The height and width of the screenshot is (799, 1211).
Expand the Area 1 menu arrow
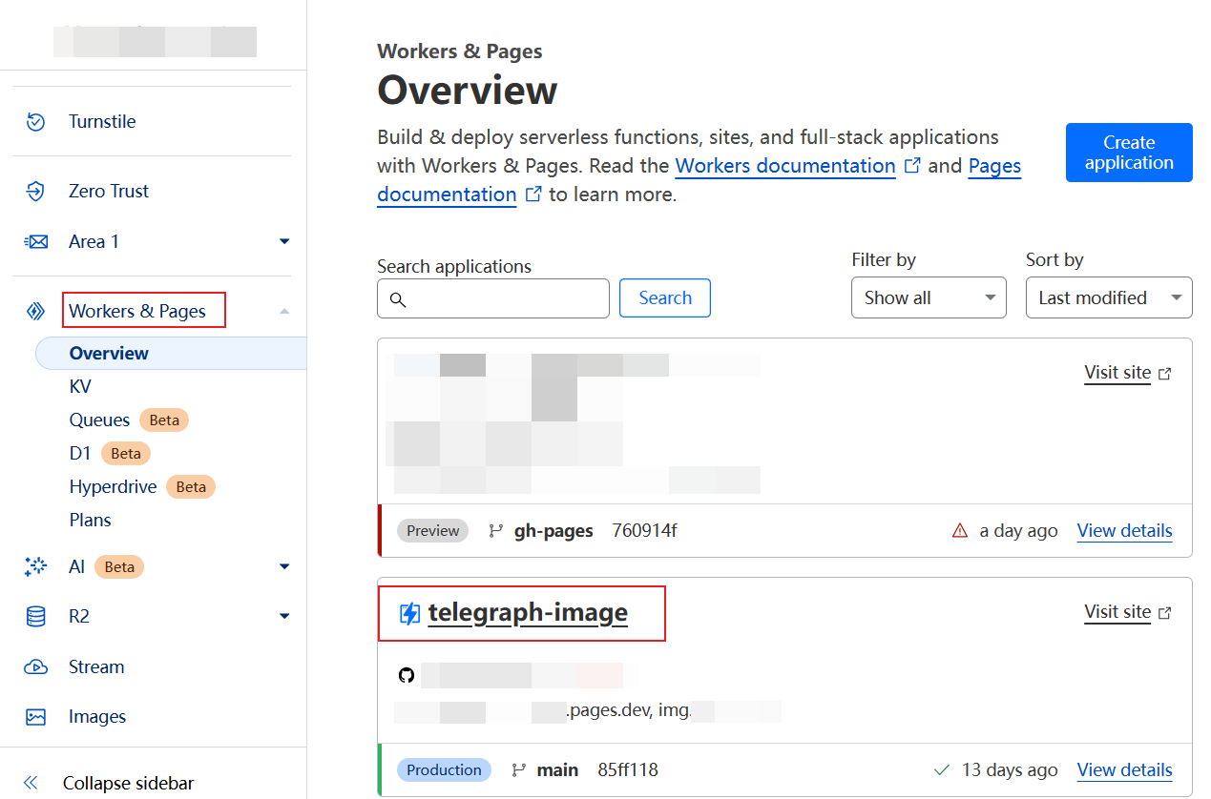click(283, 242)
